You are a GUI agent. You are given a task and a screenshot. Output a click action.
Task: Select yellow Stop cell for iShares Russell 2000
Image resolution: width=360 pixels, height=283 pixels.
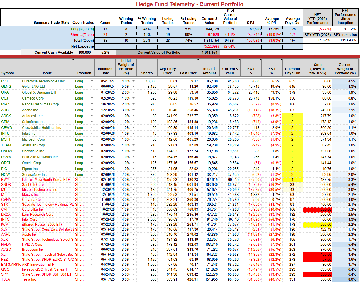point(317,225)
